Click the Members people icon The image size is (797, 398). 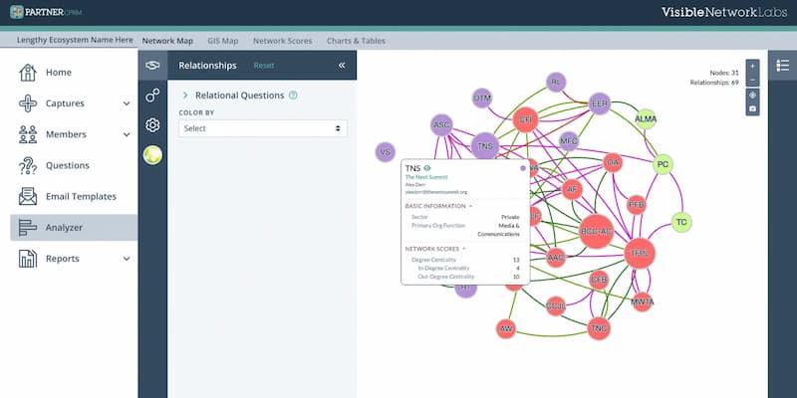pyautogui.click(x=28, y=134)
